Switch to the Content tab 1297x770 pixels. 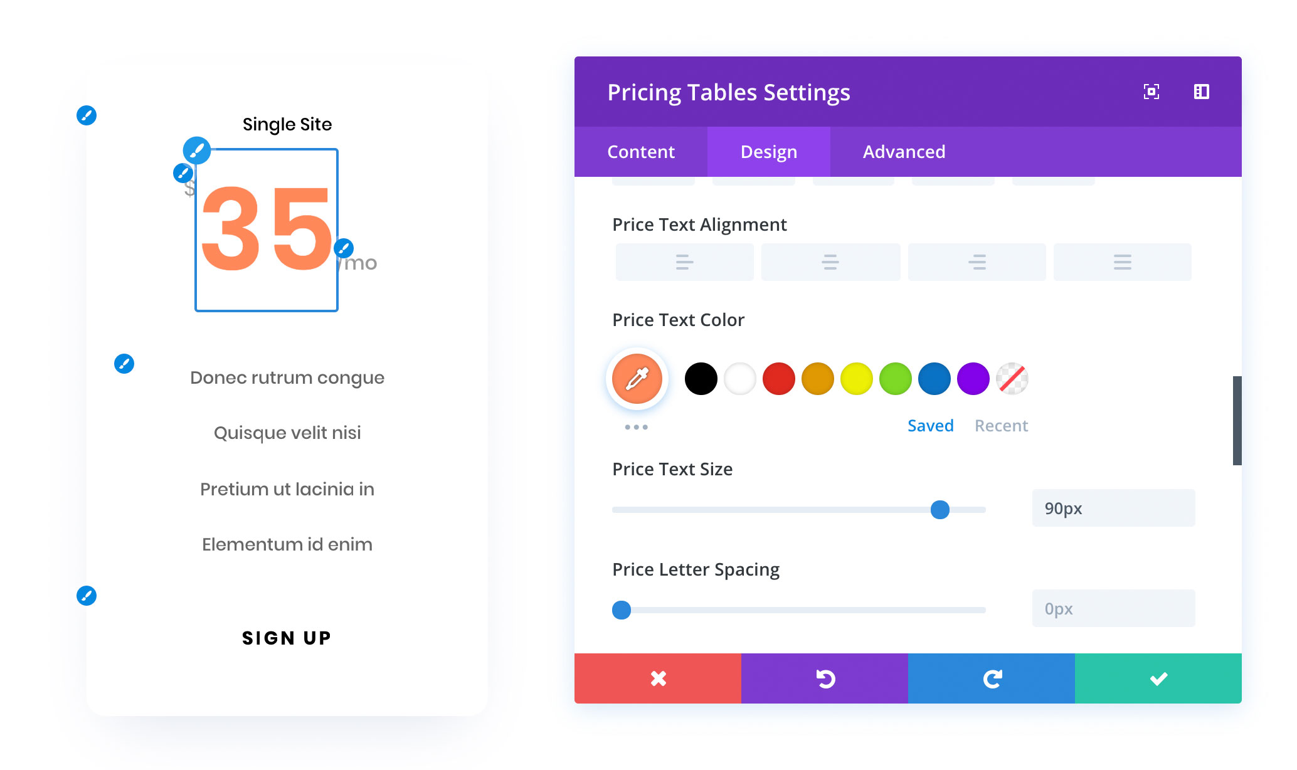[641, 152]
